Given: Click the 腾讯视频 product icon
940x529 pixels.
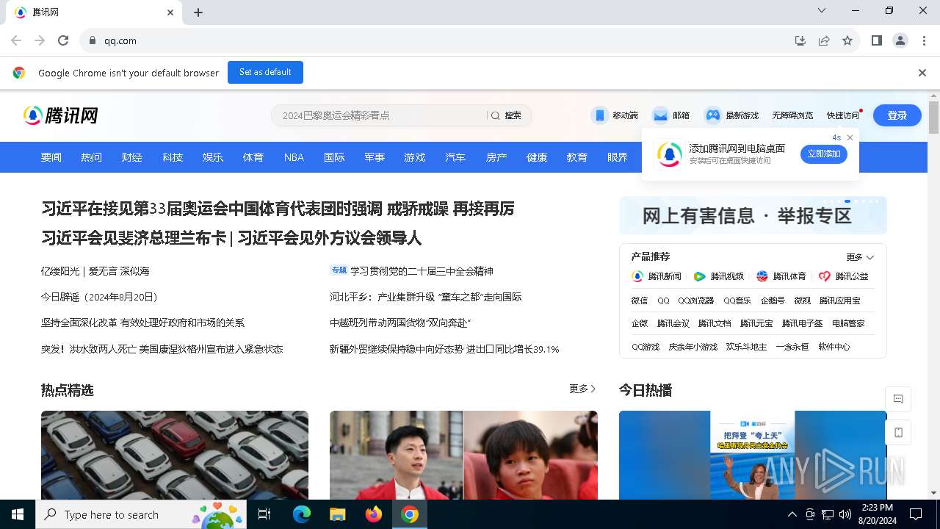Looking at the screenshot, I should pos(700,276).
